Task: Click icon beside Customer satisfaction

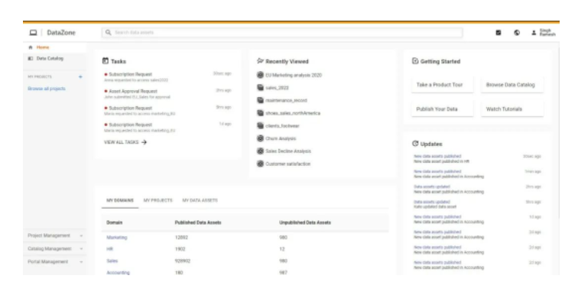Action: click(260, 164)
